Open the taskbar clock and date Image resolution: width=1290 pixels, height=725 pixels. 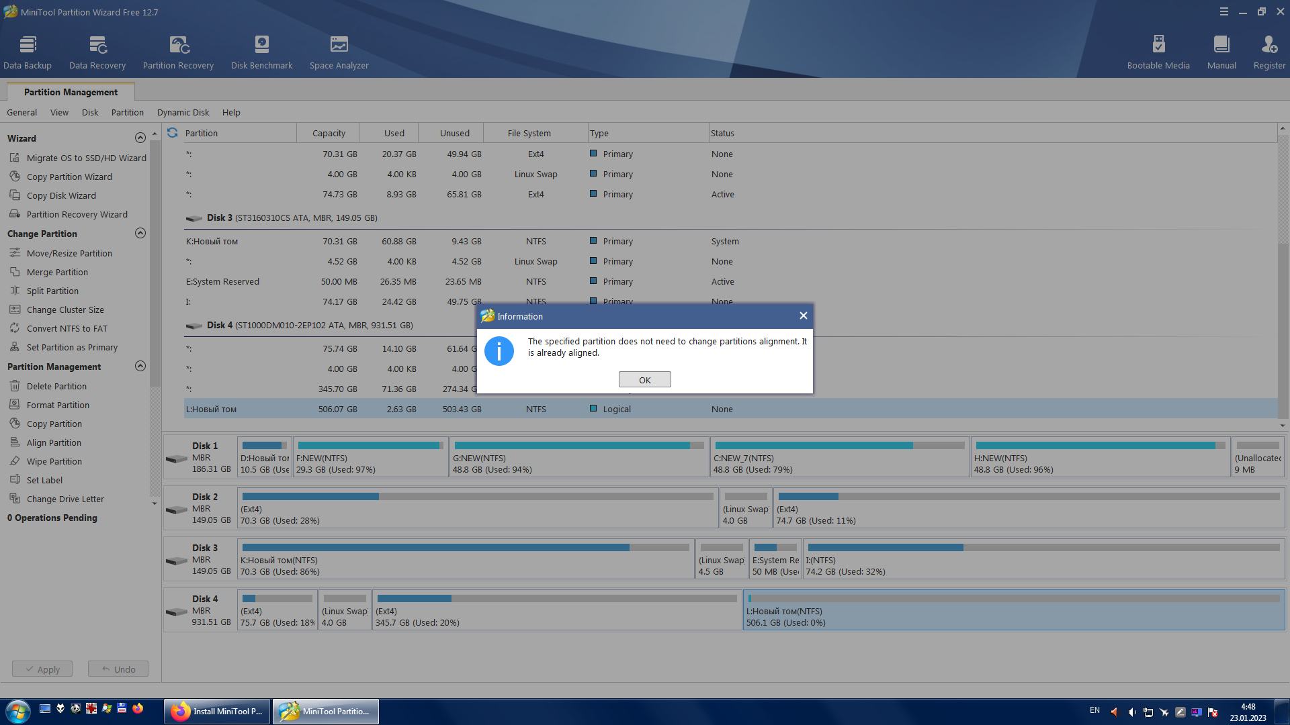pyautogui.click(x=1248, y=712)
